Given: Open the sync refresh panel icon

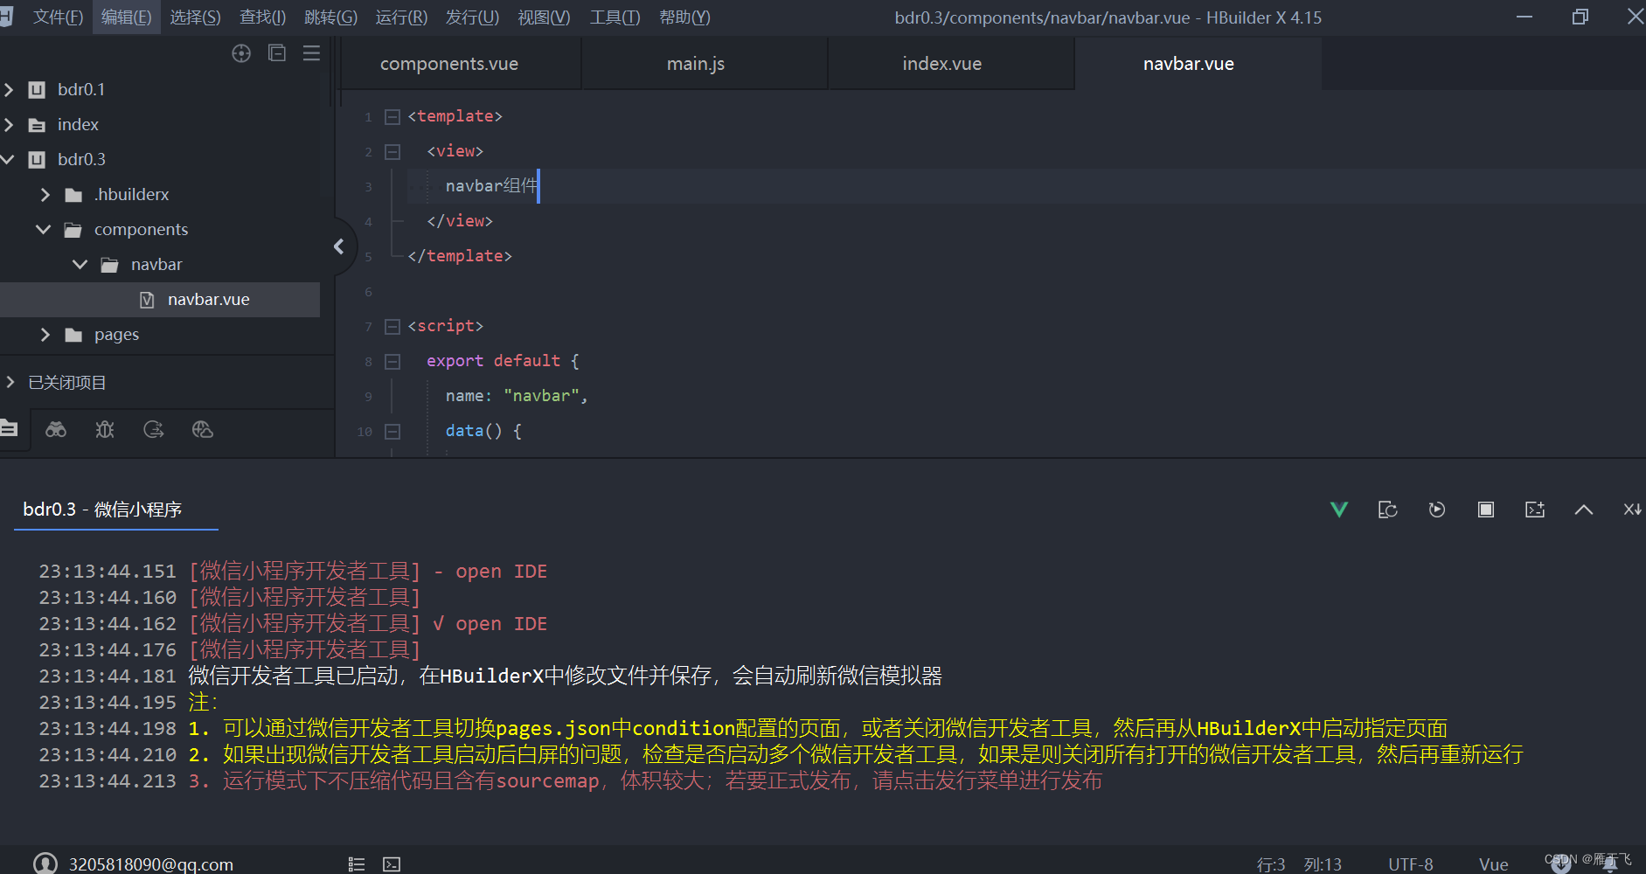Looking at the screenshot, I should point(154,429).
